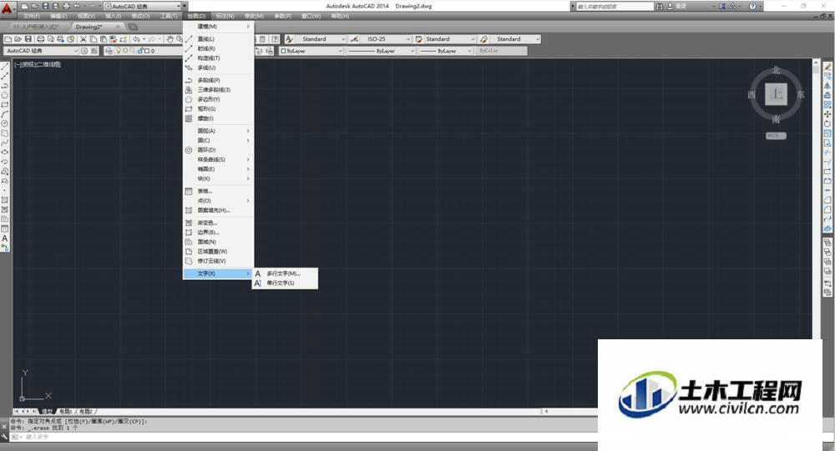
Task: Open the Dimension Style icon before ISO-25
Action: [x=354, y=39]
